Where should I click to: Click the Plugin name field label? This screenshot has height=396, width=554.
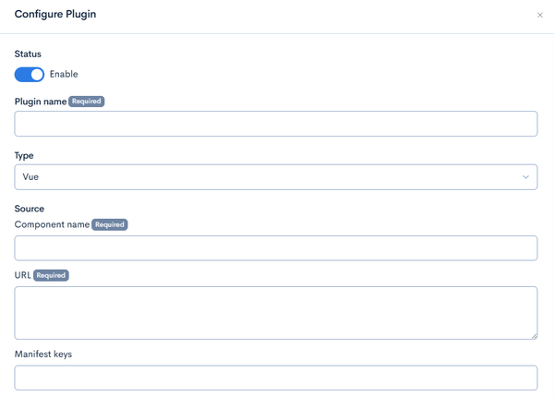tap(41, 102)
